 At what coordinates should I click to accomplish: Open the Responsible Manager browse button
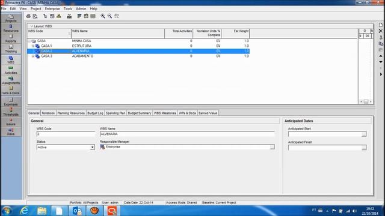coord(272,147)
